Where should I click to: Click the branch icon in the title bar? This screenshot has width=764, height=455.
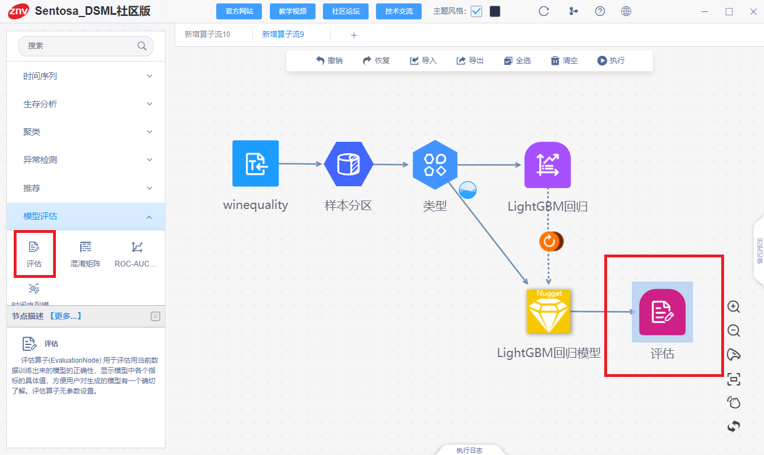coord(573,11)
